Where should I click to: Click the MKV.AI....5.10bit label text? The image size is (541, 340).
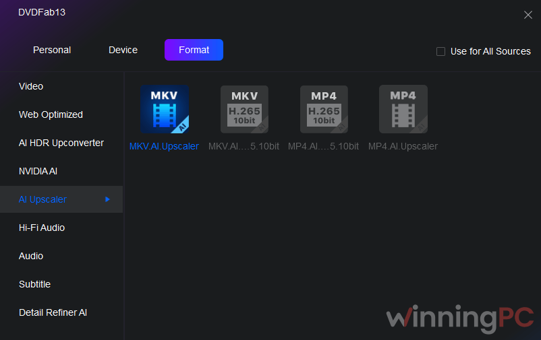pyautogui.click(x=244, y=146)
